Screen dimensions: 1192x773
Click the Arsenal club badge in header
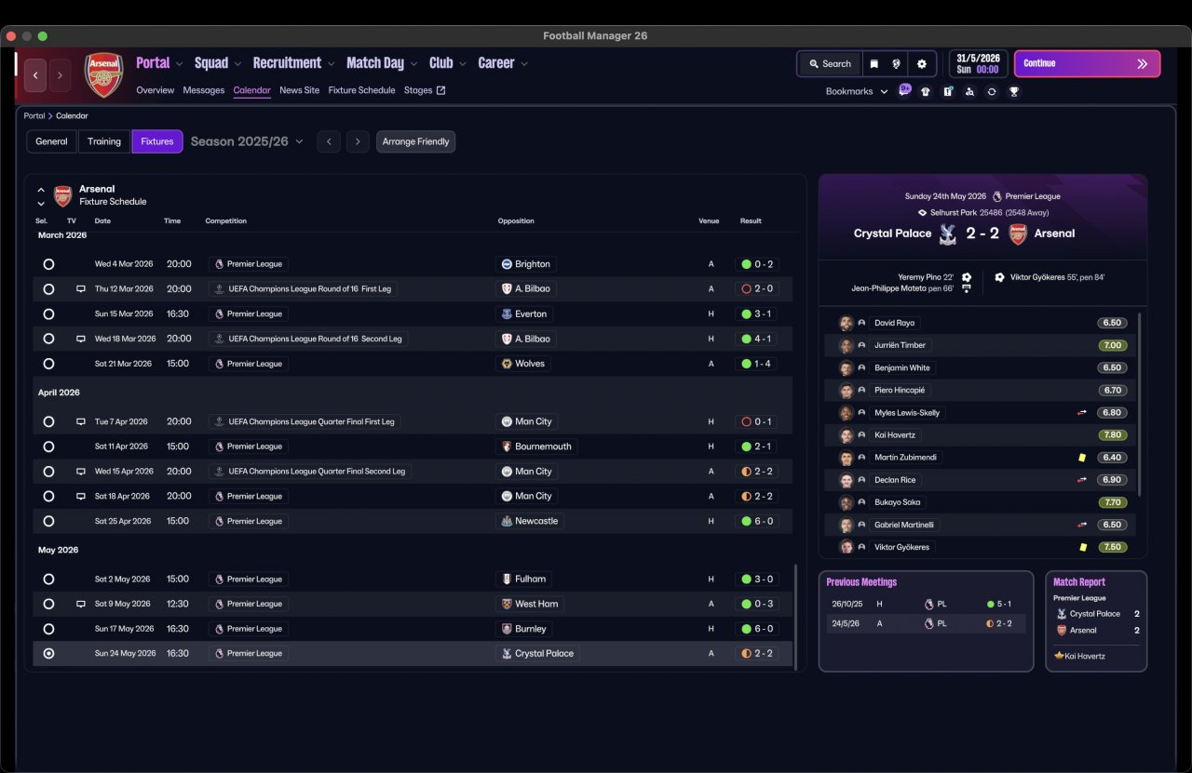[x=103, y=75]
